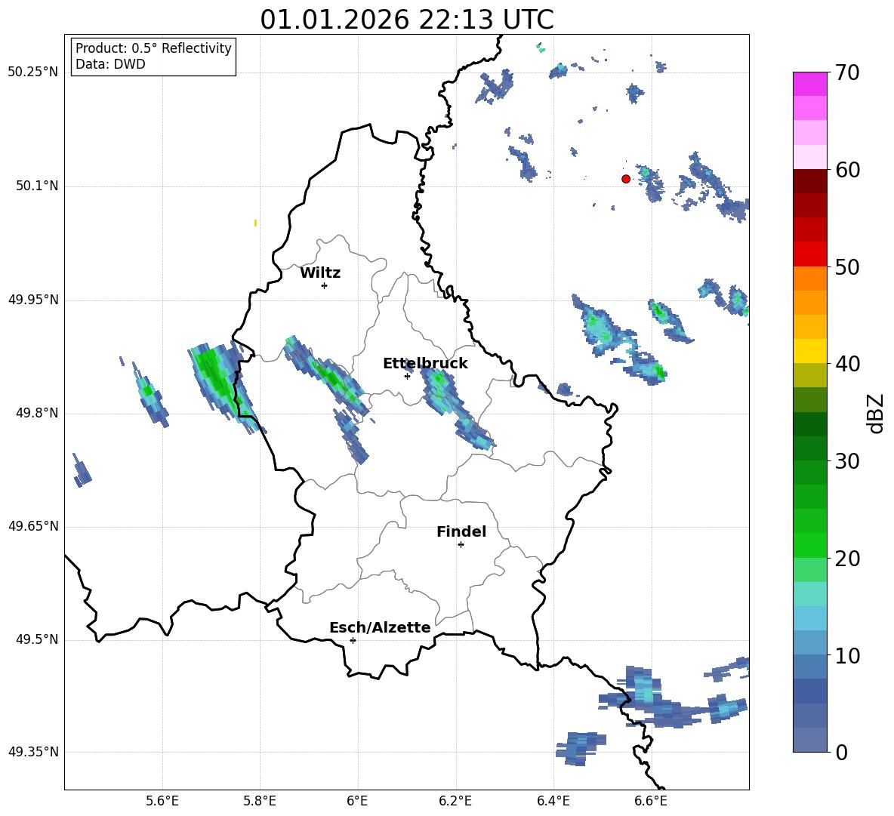Viewport: 894px width, 816px height.
Task: Pick the orange colorbar swatch below 50
Action: [x=809, y=278]
